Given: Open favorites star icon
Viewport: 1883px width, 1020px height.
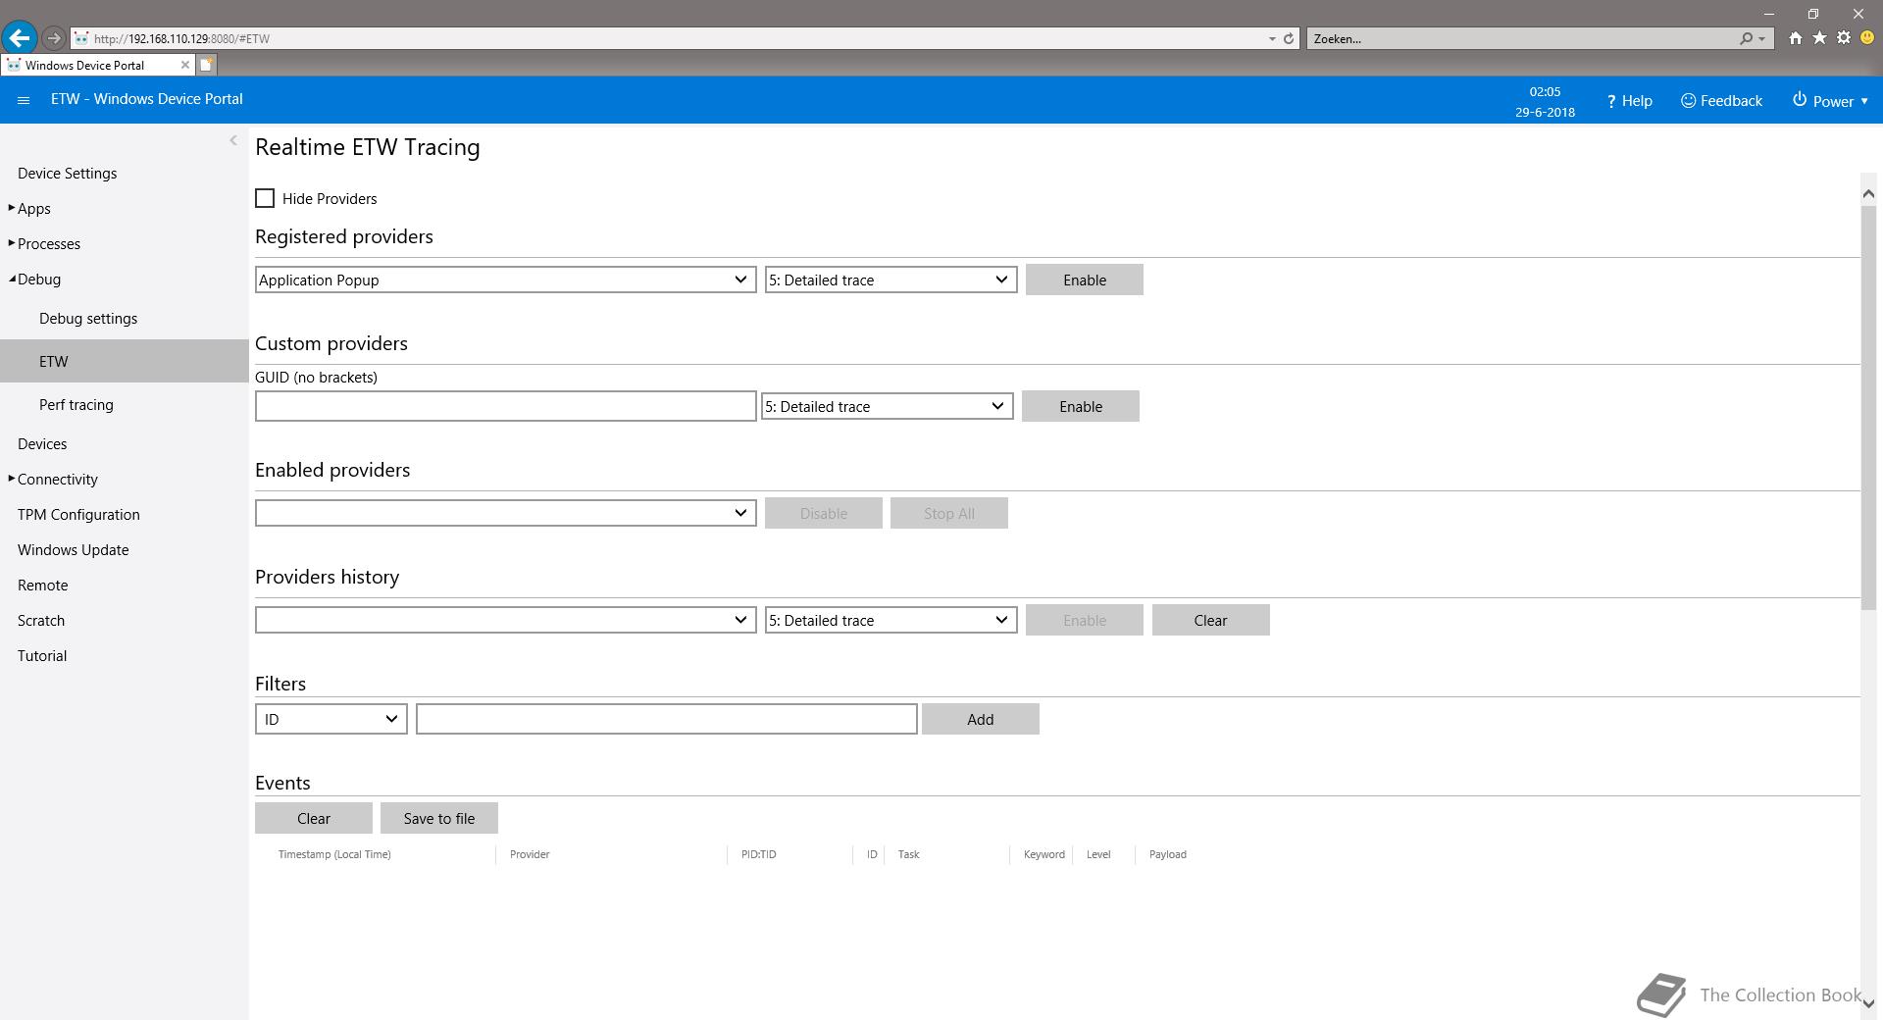Looking at the screenshot, I should click(x=1819, y=38).
